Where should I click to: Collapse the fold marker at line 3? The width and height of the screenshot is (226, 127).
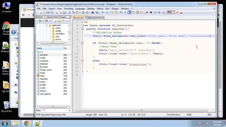pos(83,29)
